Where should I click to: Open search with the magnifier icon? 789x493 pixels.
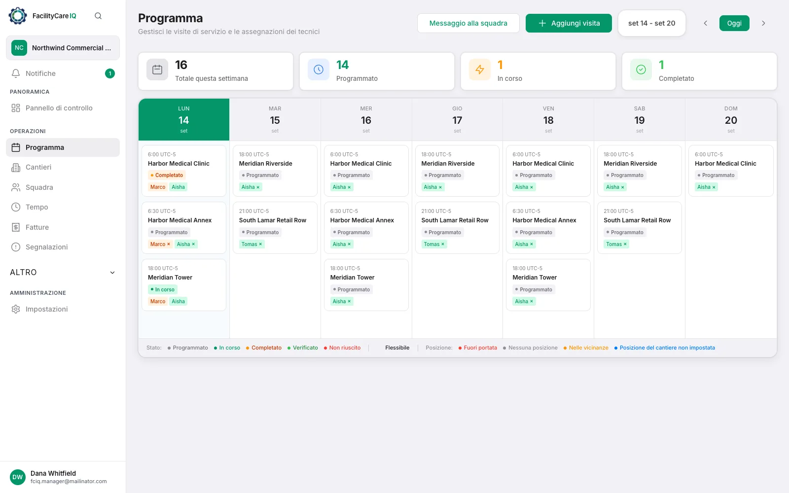point(98,16)
